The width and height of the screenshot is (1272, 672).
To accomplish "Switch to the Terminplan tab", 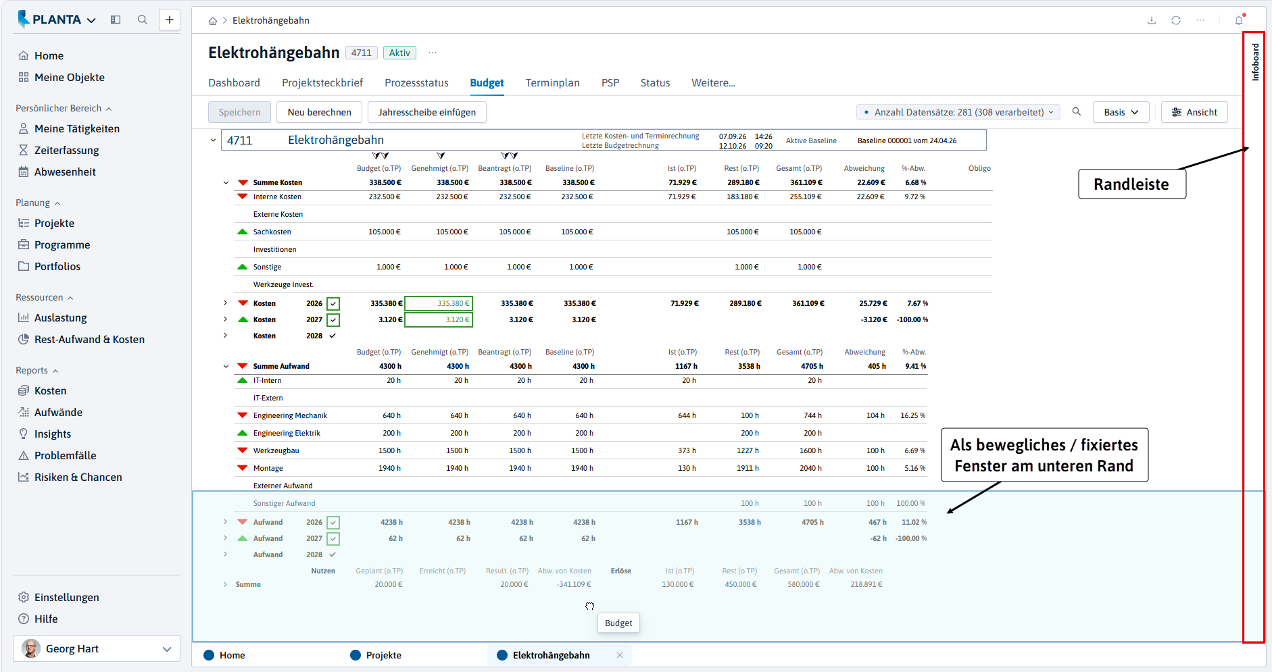I will [x=552, y=83].
